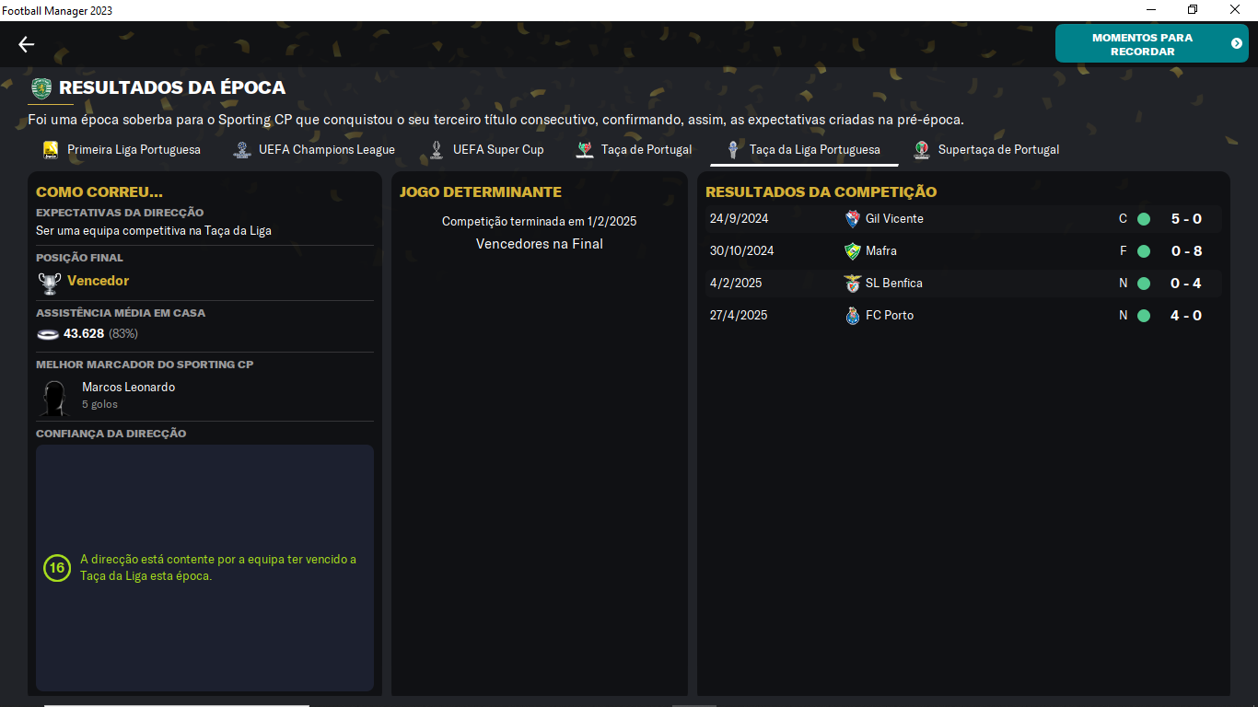Switch to Supertaça de Portugal tab
Screen dimensions: 1258x707
pos(986,149)
